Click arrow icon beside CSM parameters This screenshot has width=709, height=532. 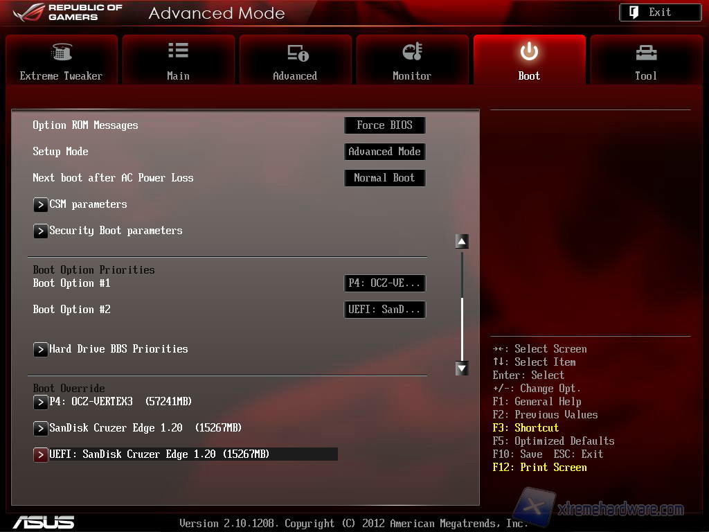41,205
